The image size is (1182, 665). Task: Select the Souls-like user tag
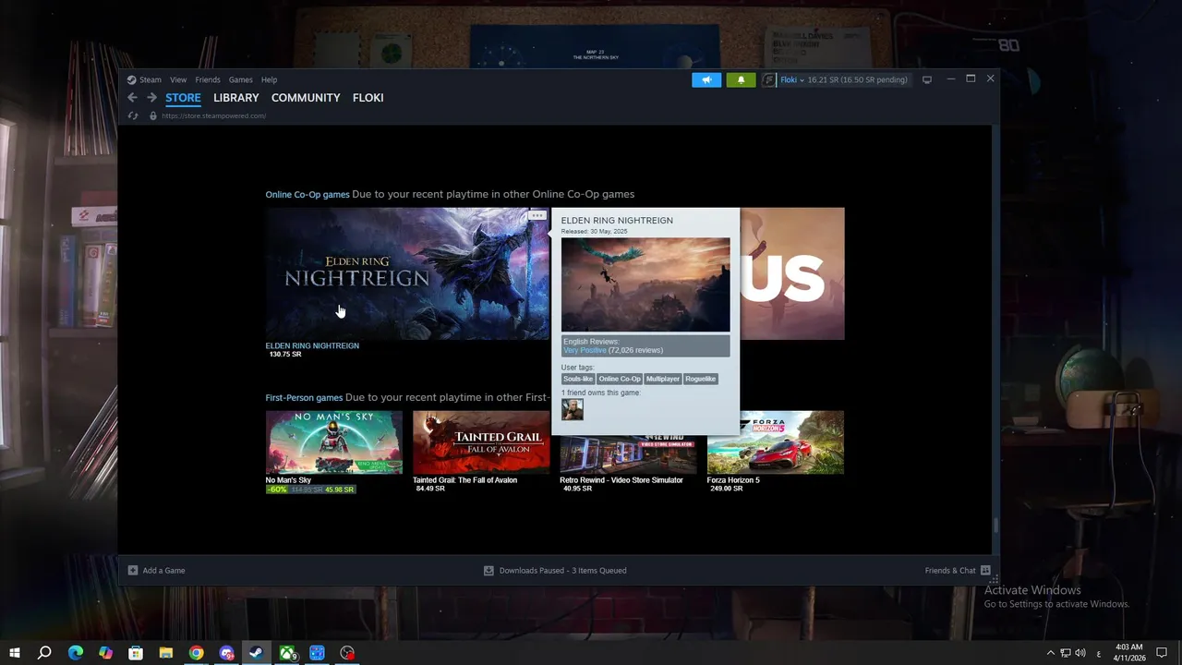coord(578,379)
